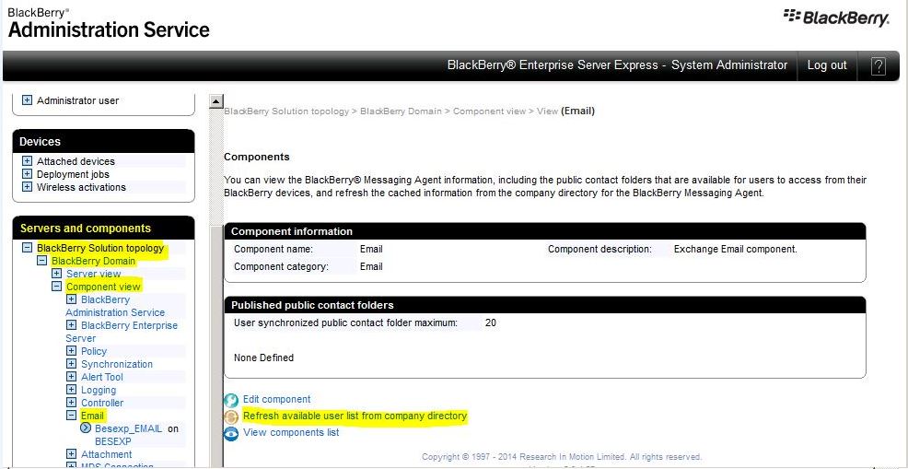908x469 pixels.
Task: Expand the Administrator user node
Action: point(27,100)
